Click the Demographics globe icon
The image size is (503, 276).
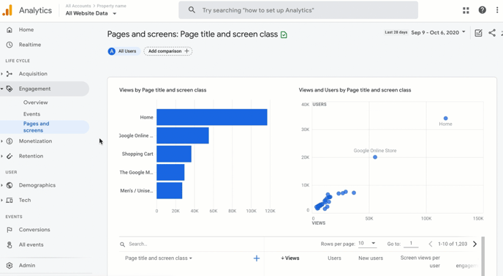(x=10, y=185)
